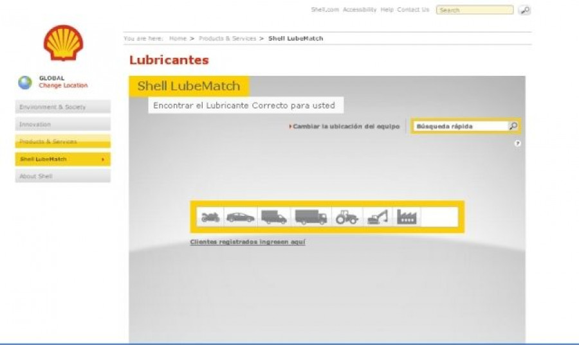Click the Lubricantes heading
Screen dimensions: 579x345
click(x=169, y=60)
